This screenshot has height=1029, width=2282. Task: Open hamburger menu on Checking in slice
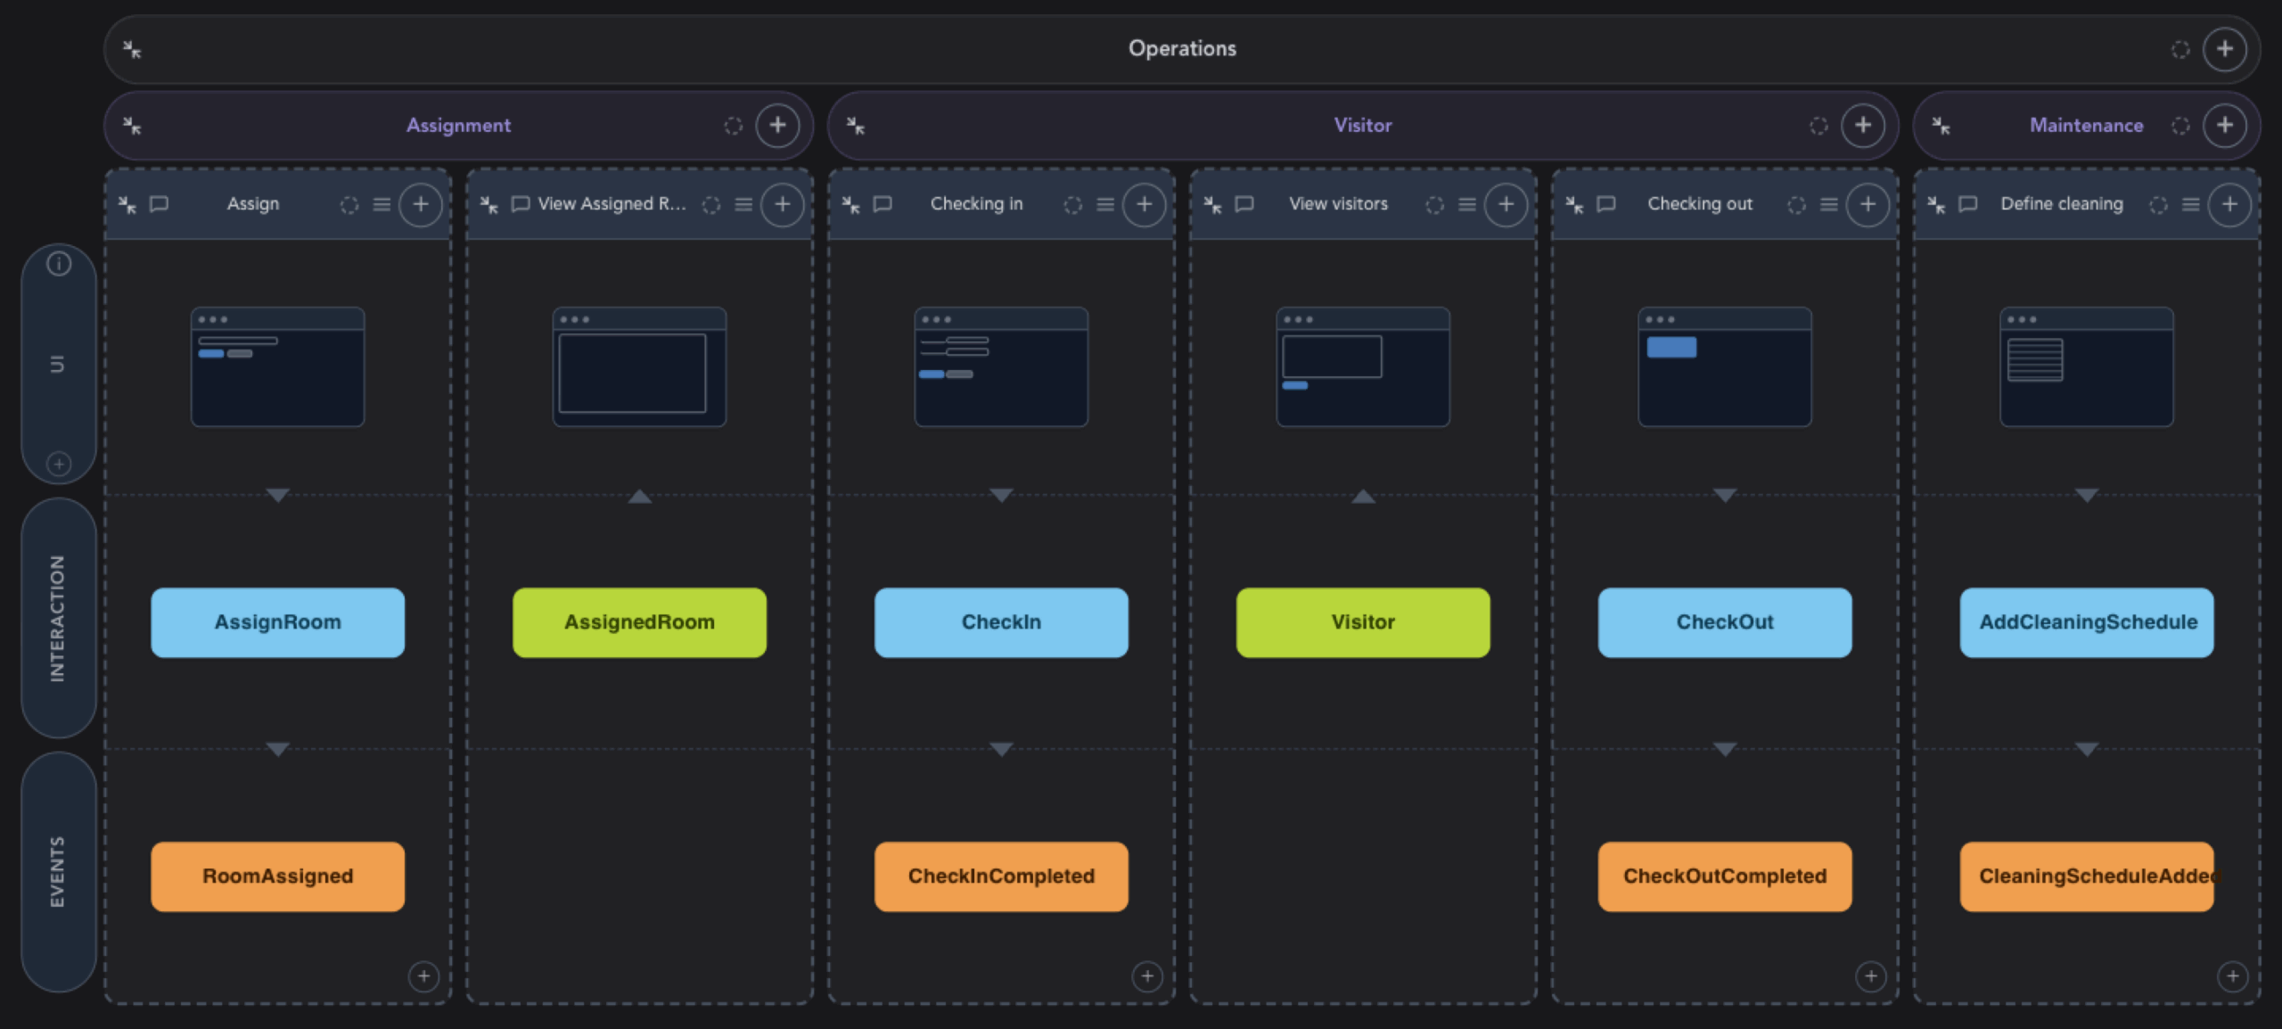click(x=1105, y=204)
